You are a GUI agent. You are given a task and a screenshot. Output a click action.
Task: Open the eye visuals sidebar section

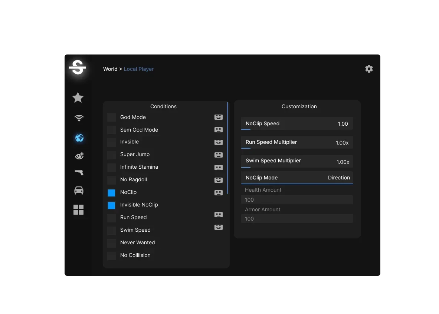[x=79, y=155]
